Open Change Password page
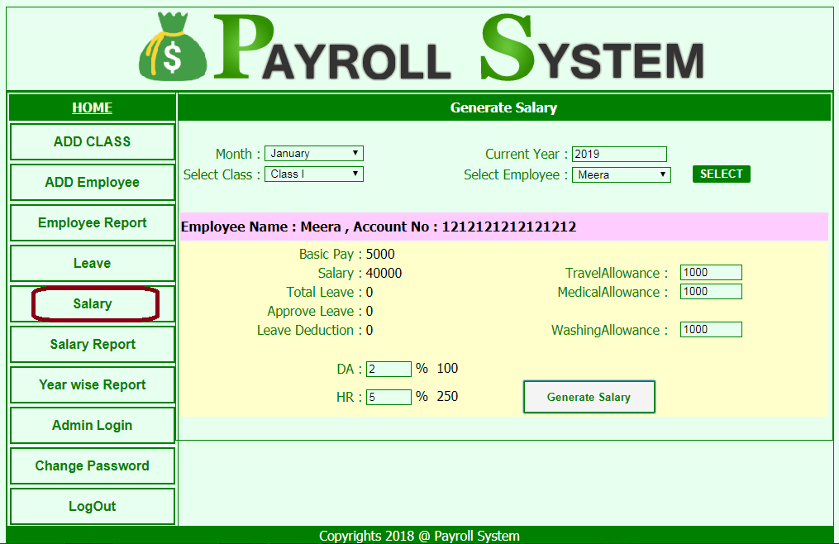This screenshot has height=544, width=839. point(92,465)
